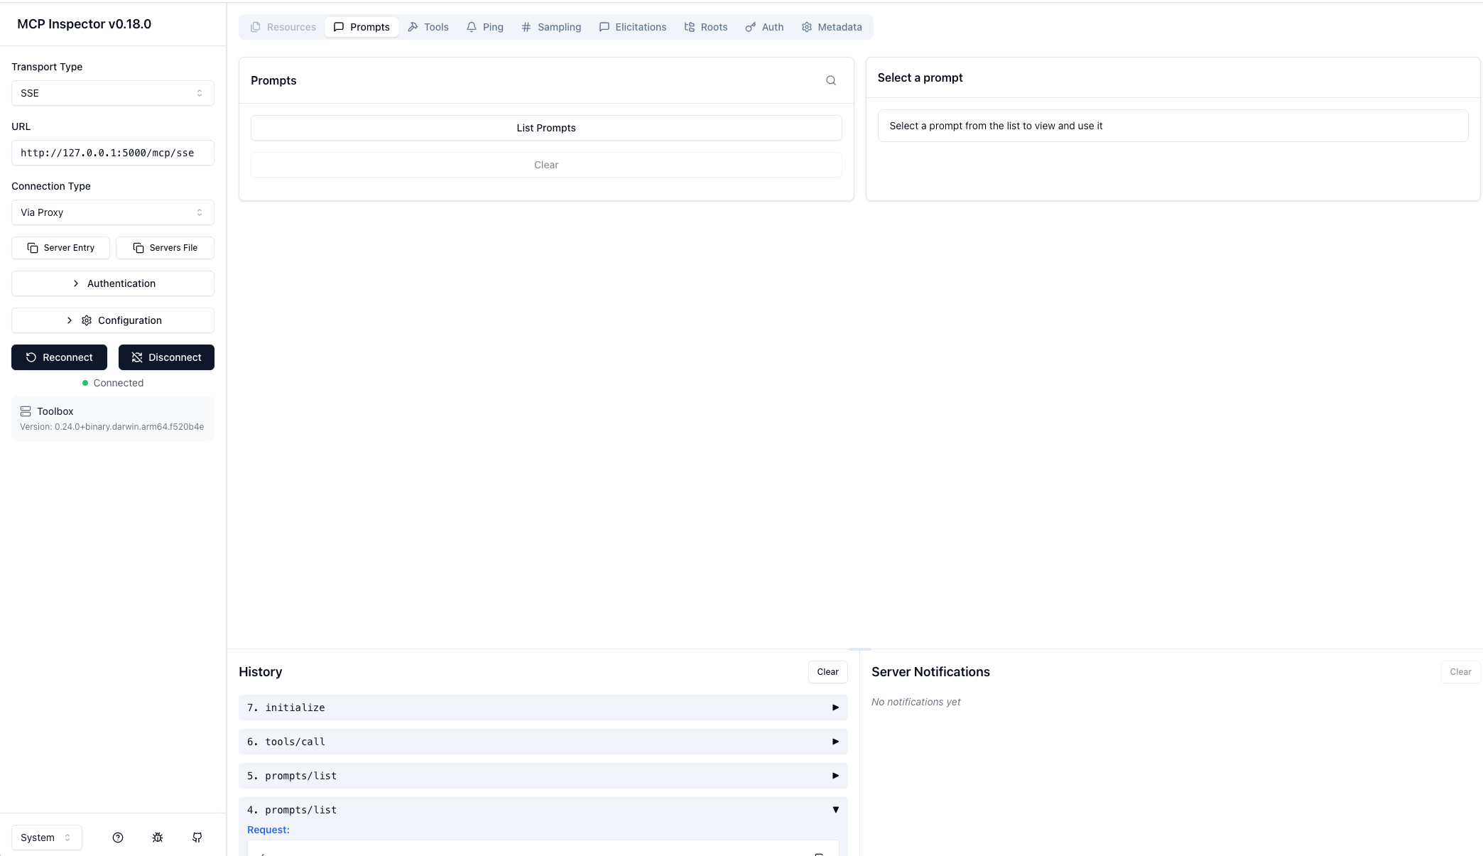Copy Servers File configuration
Screen dimensions: 1483x856
click(165, 248)
